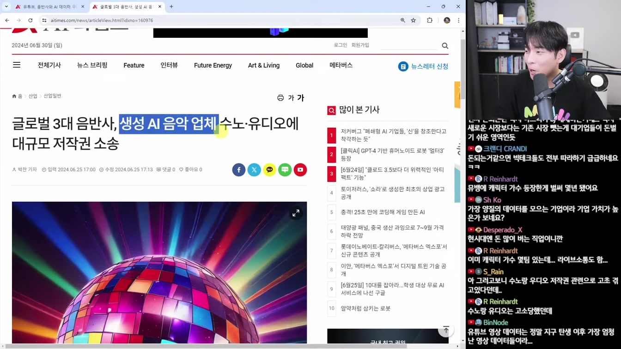Open the 메타버스 menu
Image resolution: width=621 pixels, height=349 pixels.
[x=341, y=65]
